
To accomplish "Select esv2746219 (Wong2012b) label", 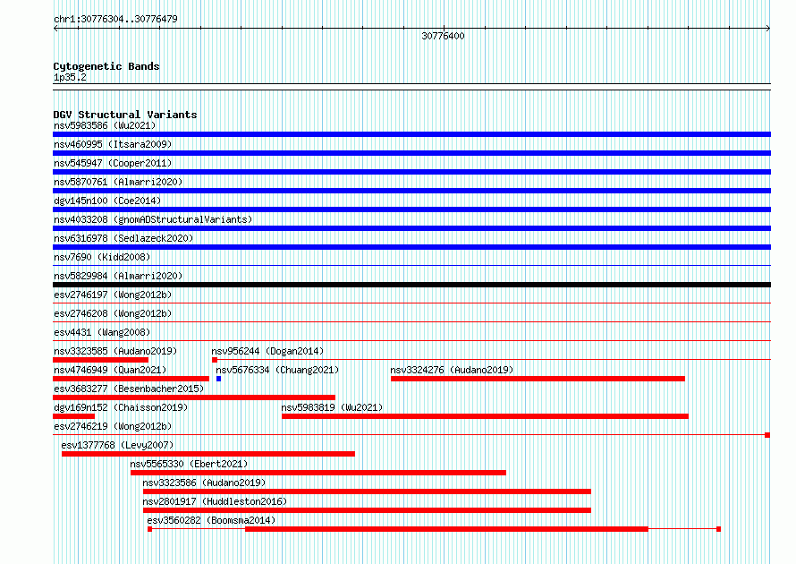I will (113, 426).
